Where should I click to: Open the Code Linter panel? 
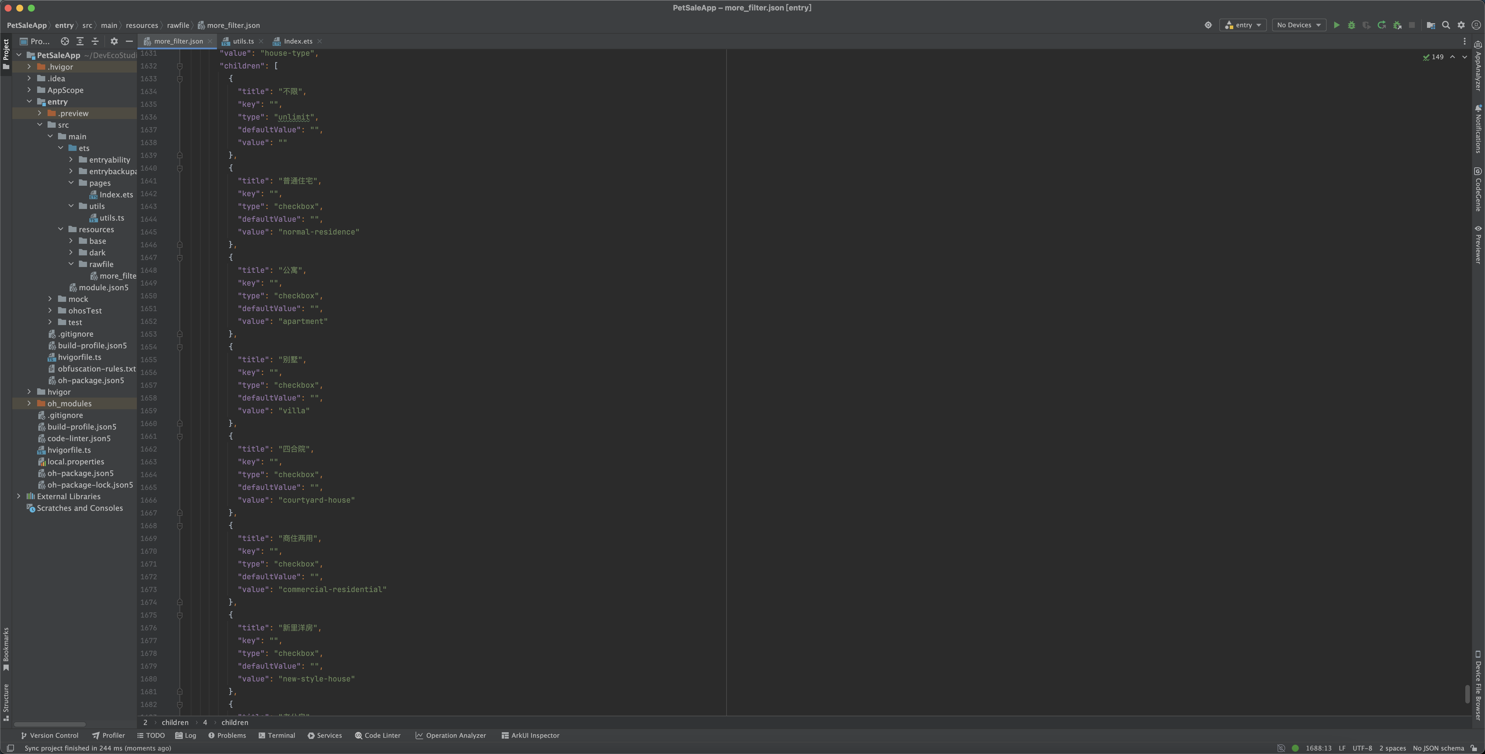click(378, 735)
